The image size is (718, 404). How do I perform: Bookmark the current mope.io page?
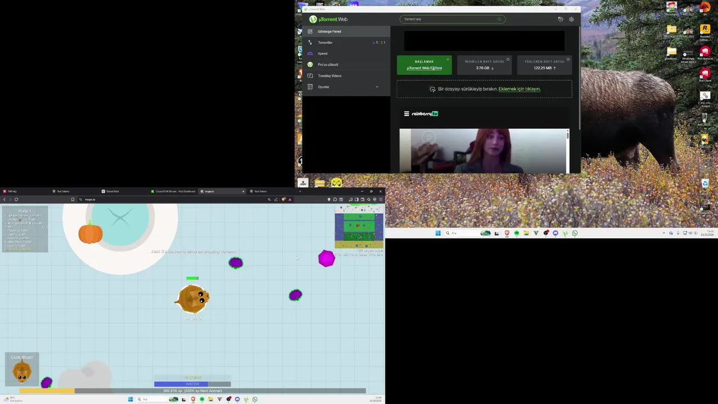click(x=72, y=199)
